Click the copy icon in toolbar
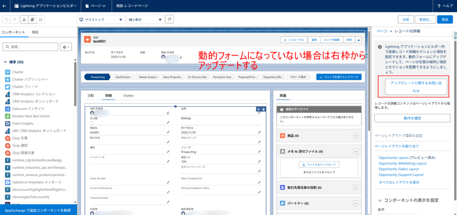457x215 pixels. (32, 20)
